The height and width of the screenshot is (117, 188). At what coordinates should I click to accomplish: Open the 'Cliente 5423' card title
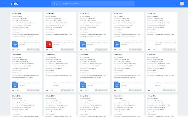pyautogui.click(x=152, y=96)
